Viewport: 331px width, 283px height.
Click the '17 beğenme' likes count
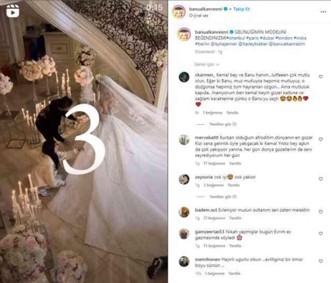[214, 163]
